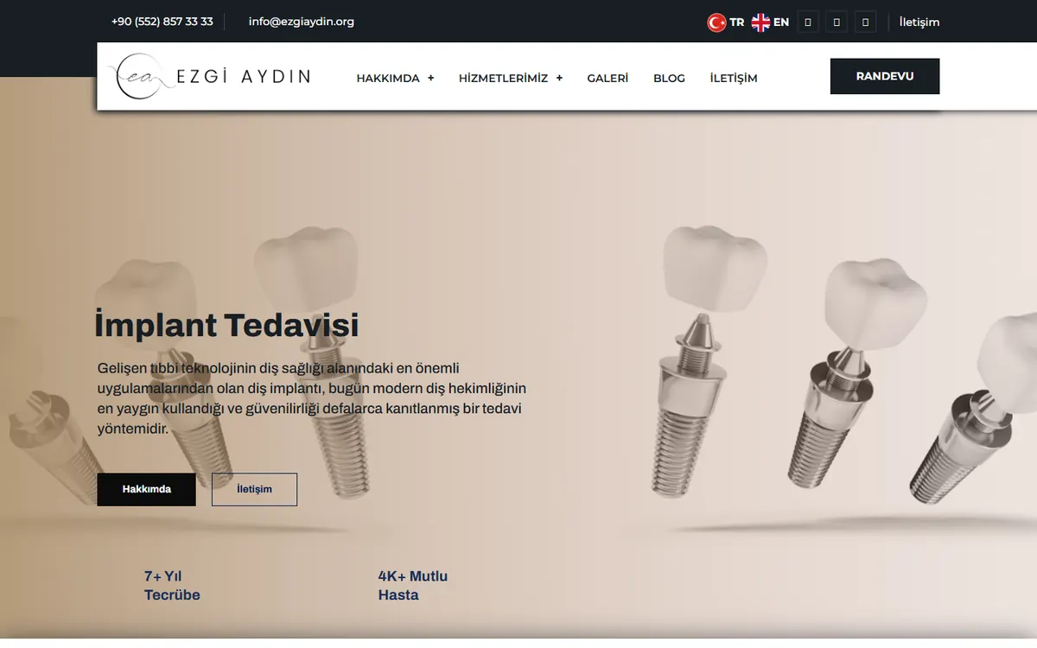Go to the Blog page
1037x648 pixels.
[x=669, y=78]
